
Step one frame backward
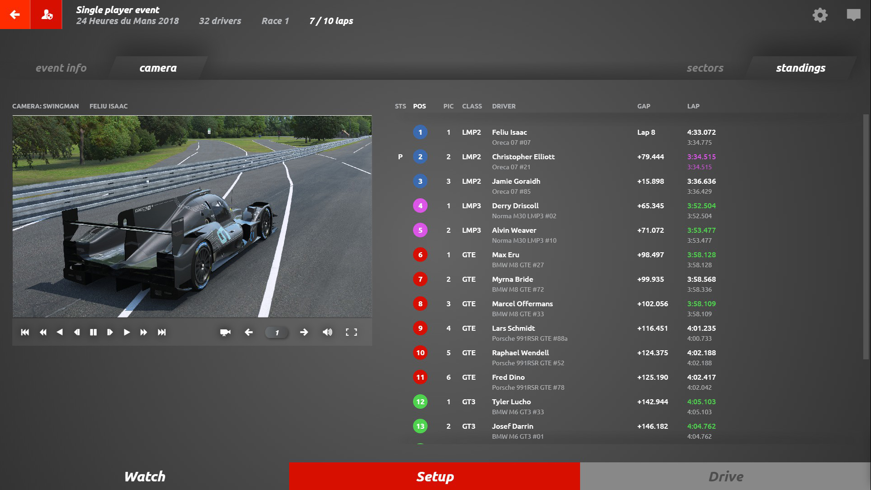pos(77,332)
